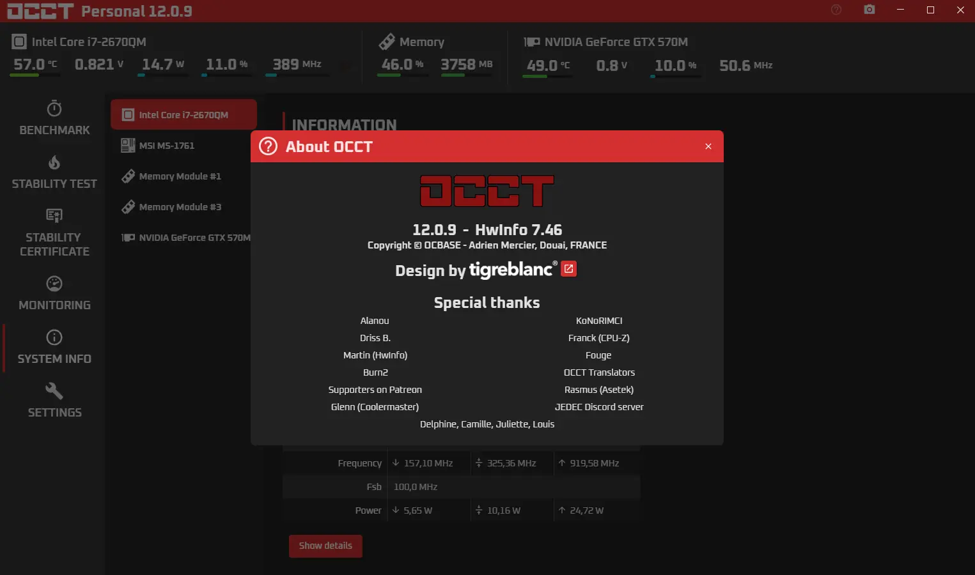The width and height of the screenshot is (975, 575).
Task: Click the CPU chip icon in header
Action: (19, 42)
